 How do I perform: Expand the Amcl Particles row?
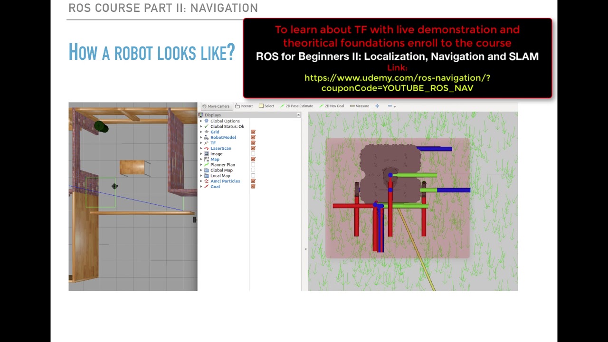click(x=201, y=181)
